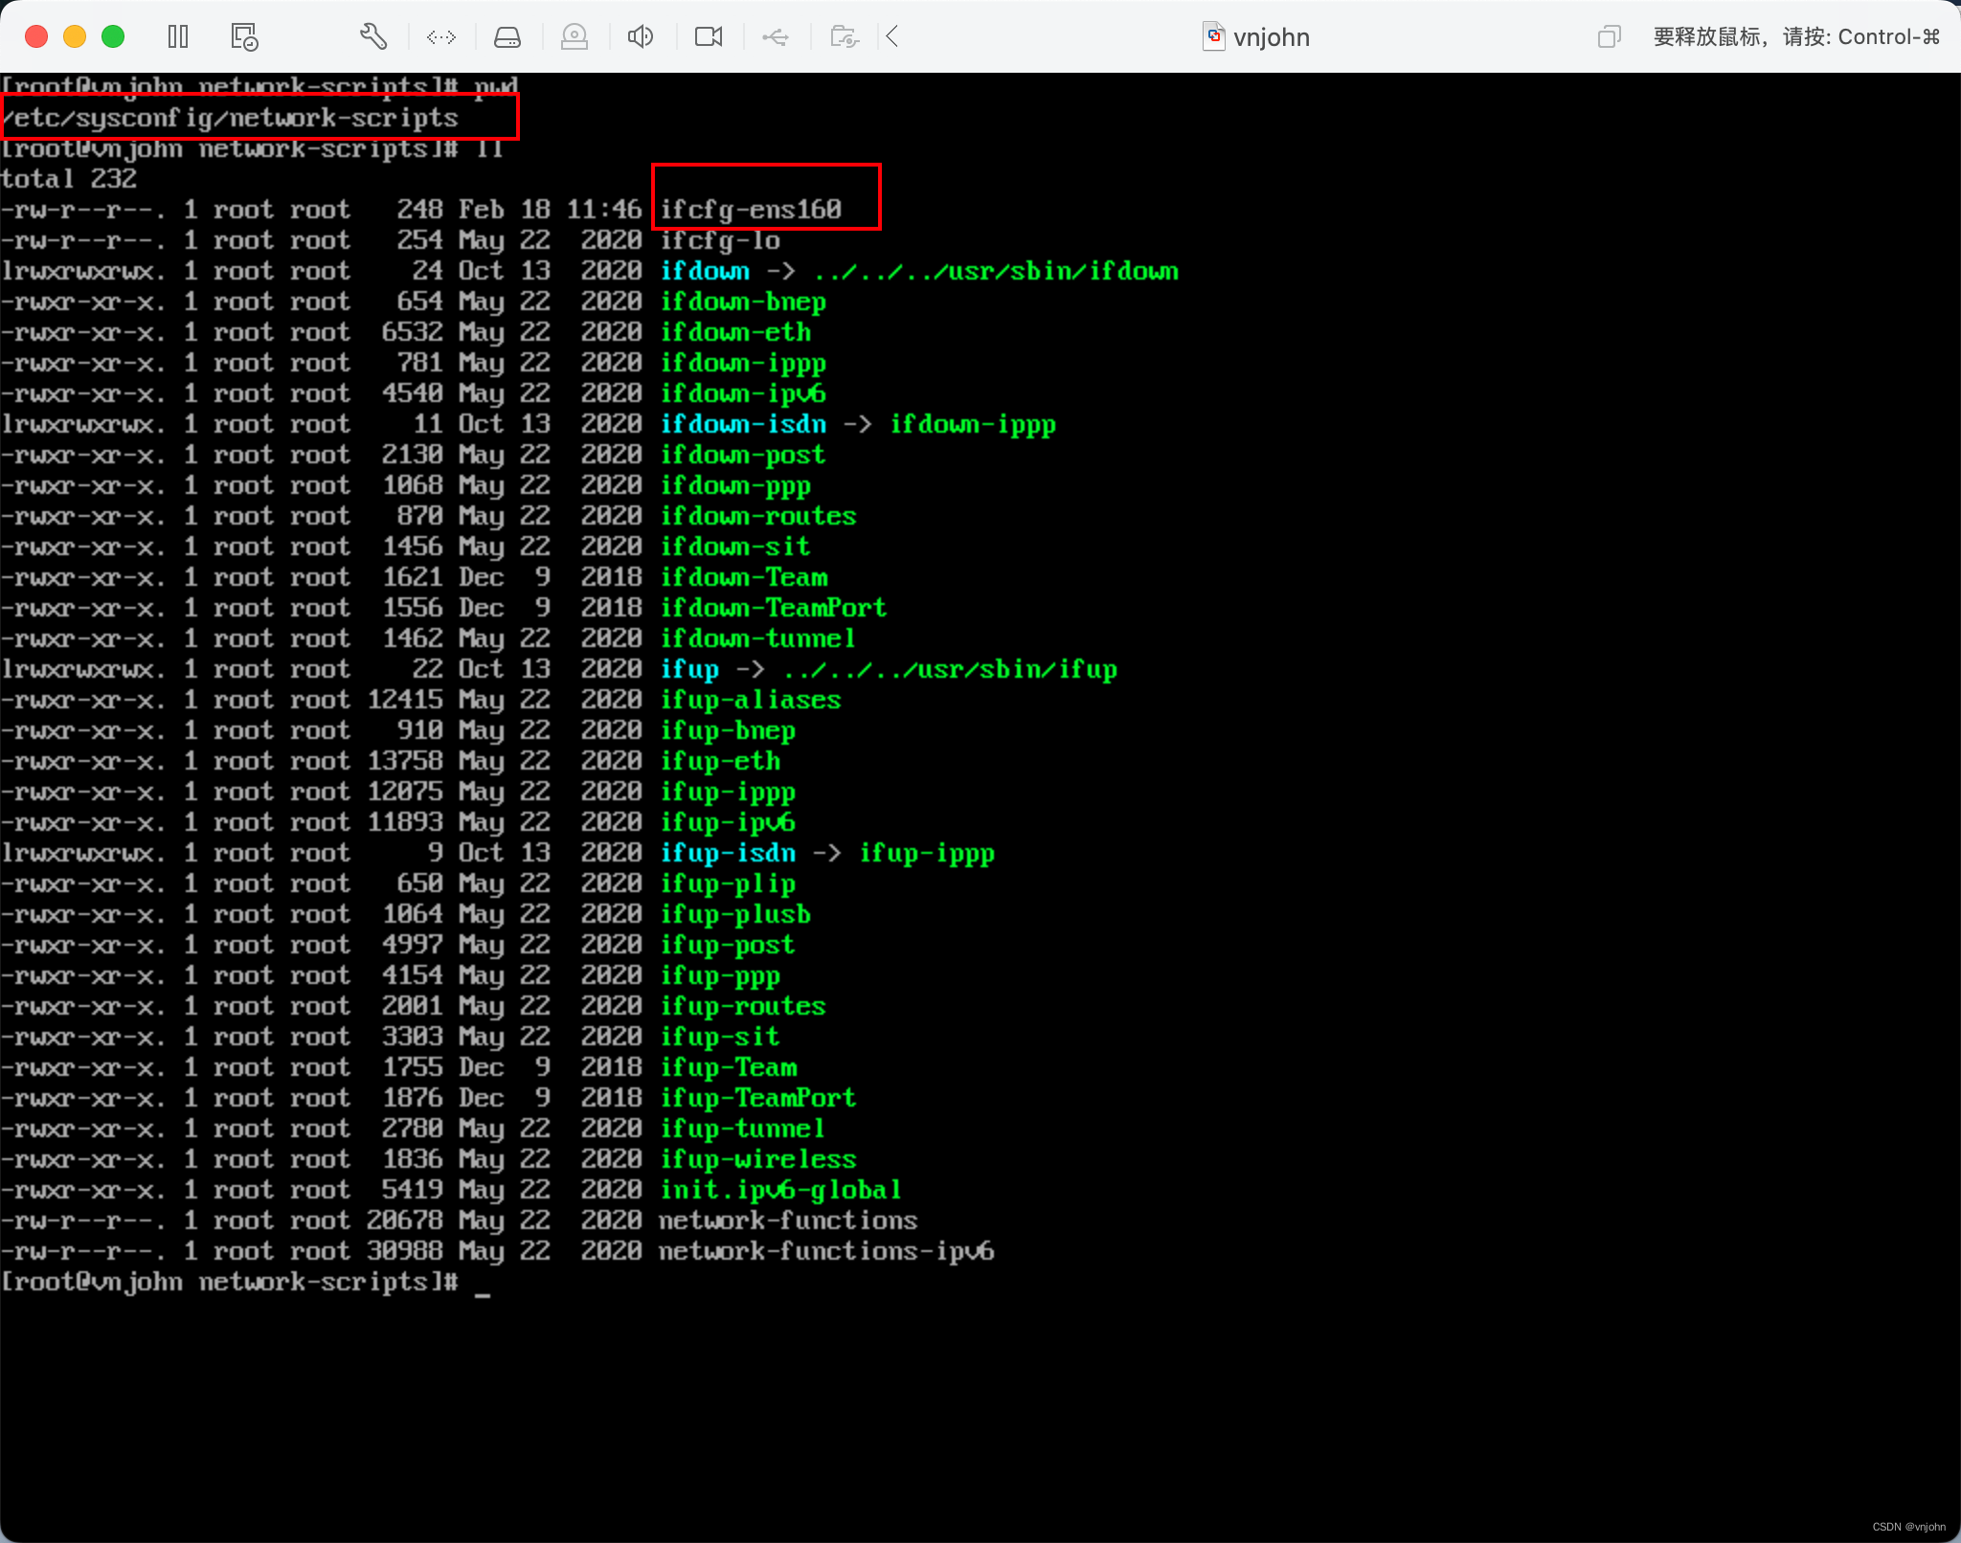Click the vnjohn window title
The width and height of the screenshot is (1961, 1543).
coord(1272,37)
